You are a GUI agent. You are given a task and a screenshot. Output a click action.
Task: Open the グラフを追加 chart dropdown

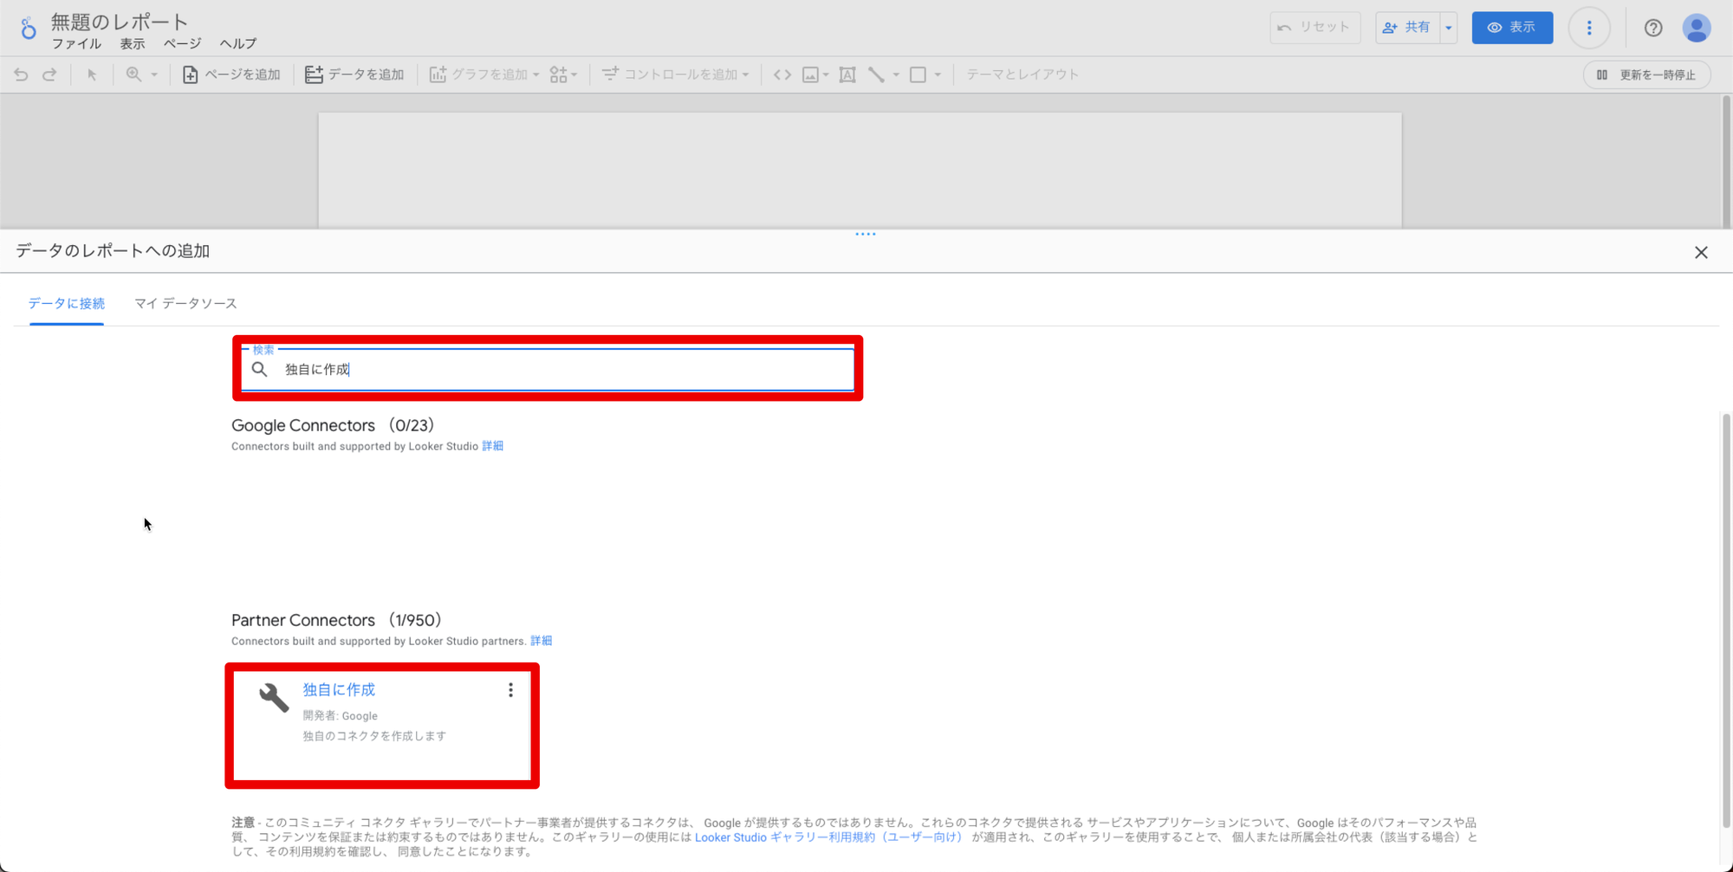click(x=484, y=74)
